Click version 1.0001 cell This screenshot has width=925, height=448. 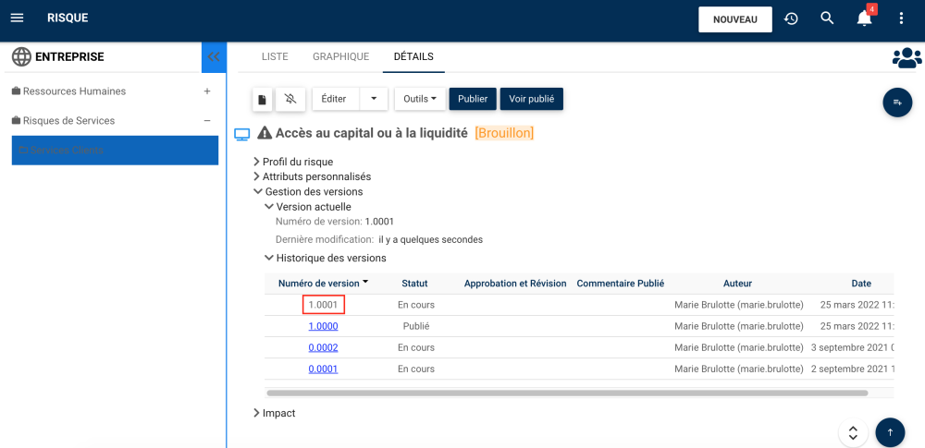(x=323, y=305)
